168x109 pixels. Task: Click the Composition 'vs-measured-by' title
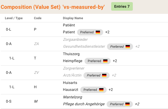click(53, 7)
